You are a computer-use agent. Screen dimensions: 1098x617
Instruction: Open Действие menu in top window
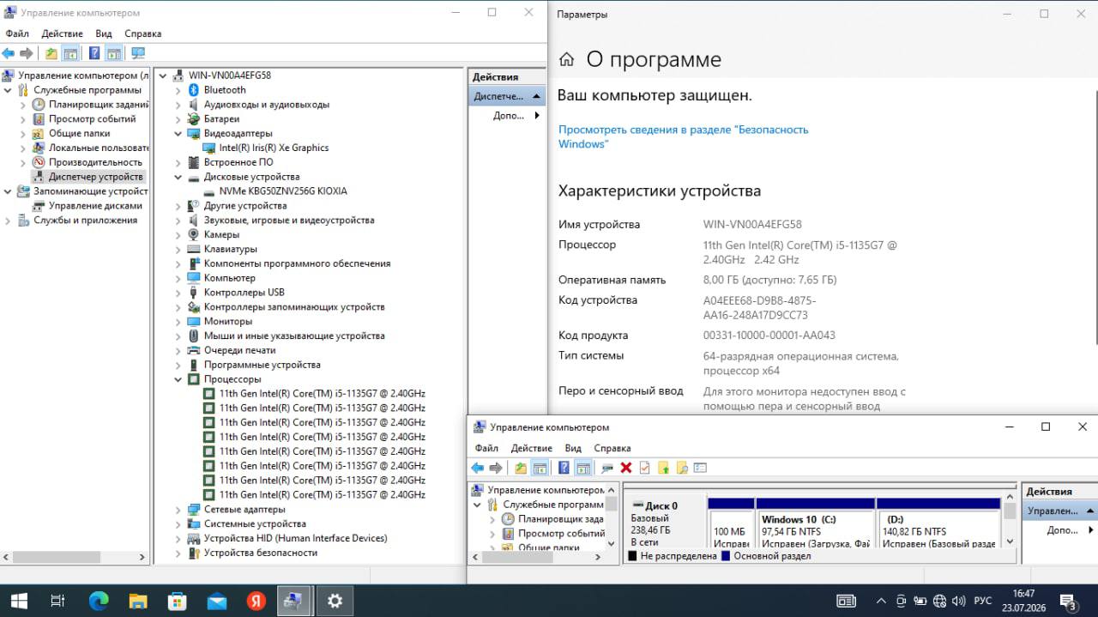[x=62, y=33]
